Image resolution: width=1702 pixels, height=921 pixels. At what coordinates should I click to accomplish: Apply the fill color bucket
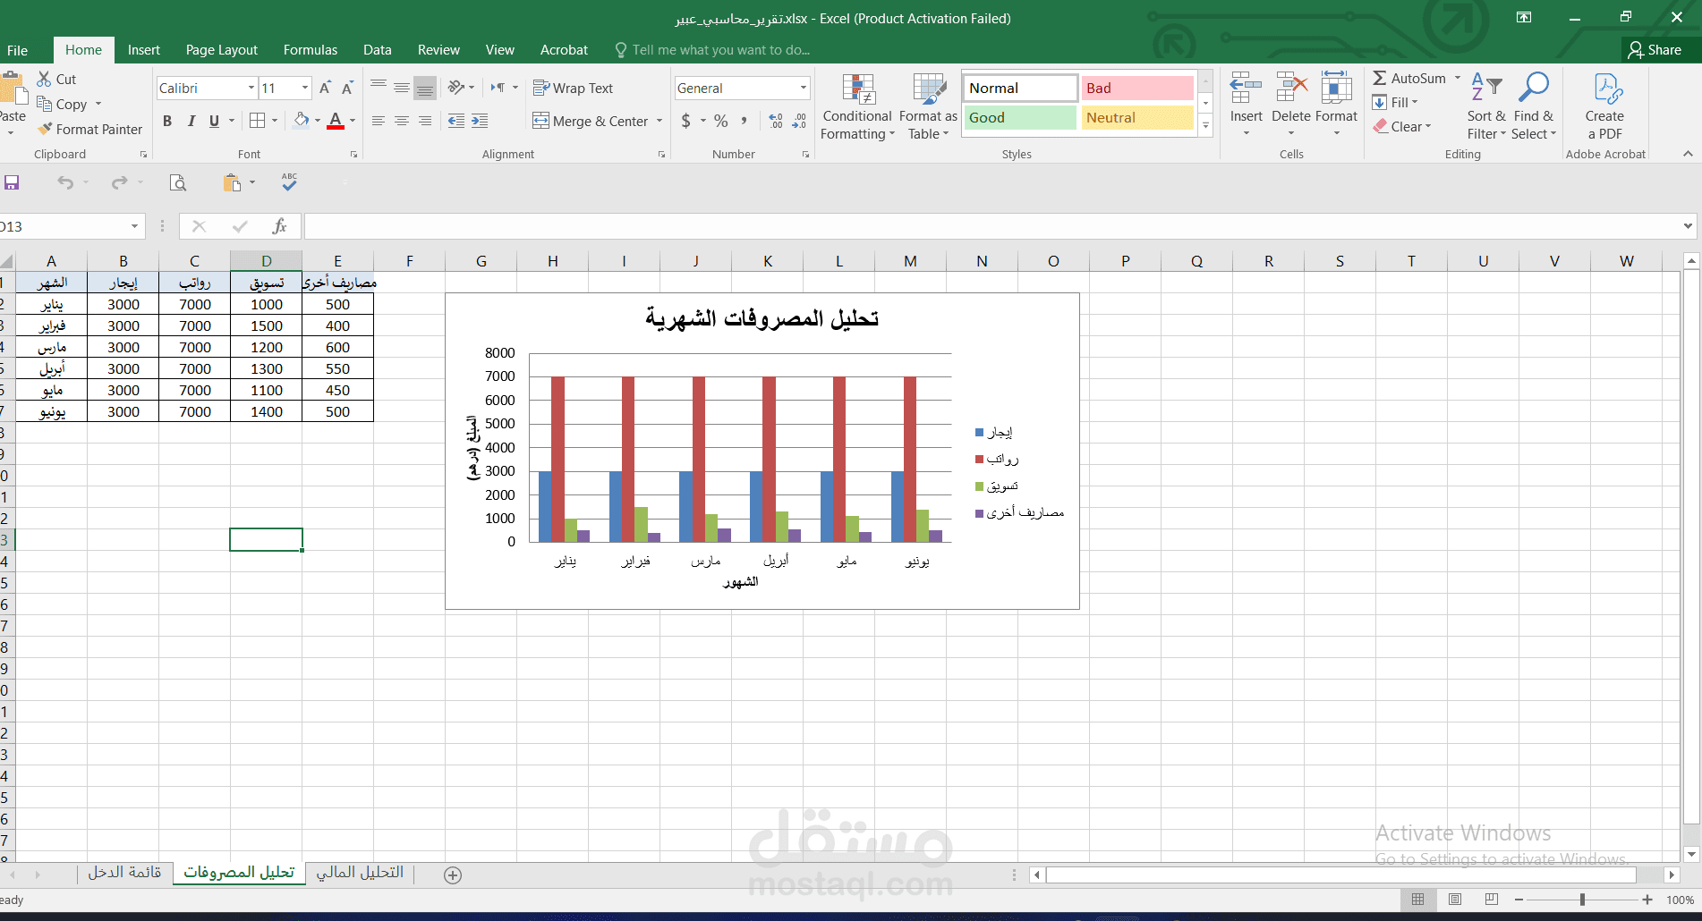[x=302, y=120]
